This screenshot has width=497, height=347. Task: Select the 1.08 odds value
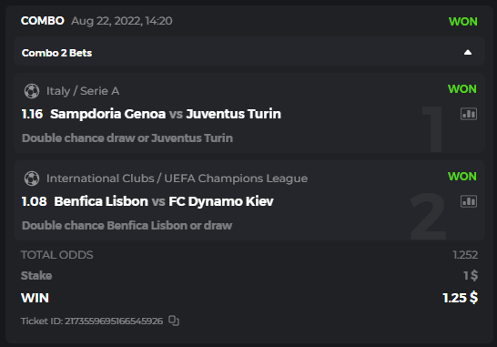point(34,201)
